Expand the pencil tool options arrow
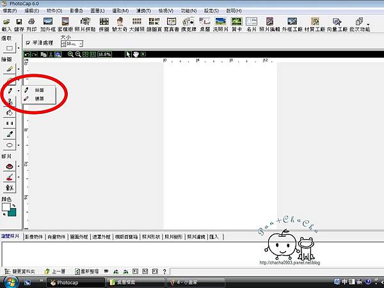This screenshot has height=288, width=384. tap(19, 91)
